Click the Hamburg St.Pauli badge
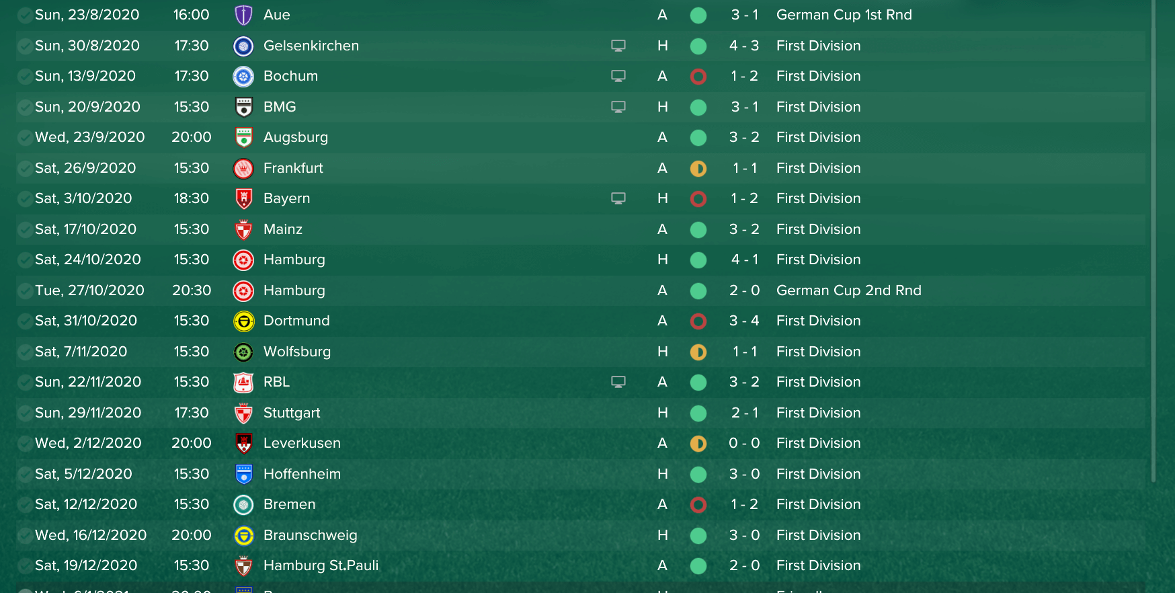Screen dimensions: 1175x593 tap(243, 565)
